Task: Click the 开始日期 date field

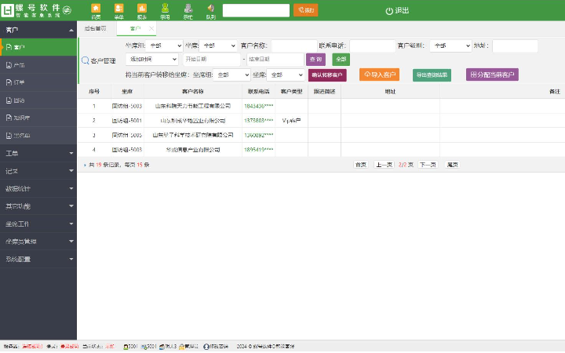Action: (212, 59)
